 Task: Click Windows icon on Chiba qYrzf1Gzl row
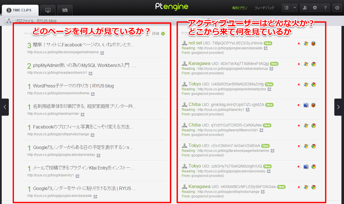click(x=306, y=126)
